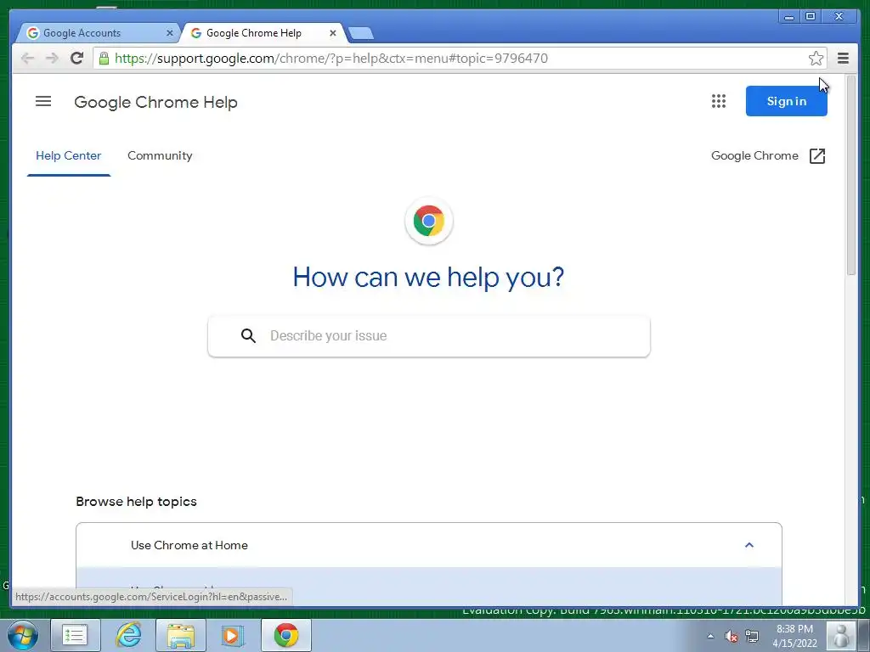Screen dimensions: 870x652
Task: Click the muted volume tray icon
Action: 732,637
